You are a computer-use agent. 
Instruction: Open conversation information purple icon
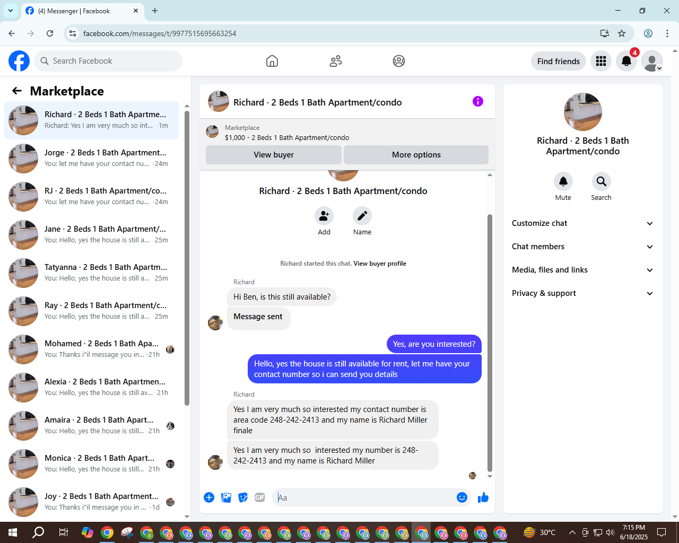point(478,101)
